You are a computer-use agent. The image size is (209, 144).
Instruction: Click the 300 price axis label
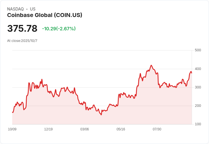pyautogui.click(x=198, y=87)
